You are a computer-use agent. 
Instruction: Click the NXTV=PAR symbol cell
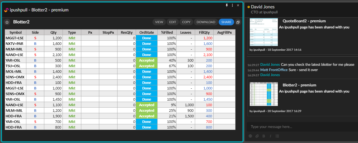click(x=16, y=43)
